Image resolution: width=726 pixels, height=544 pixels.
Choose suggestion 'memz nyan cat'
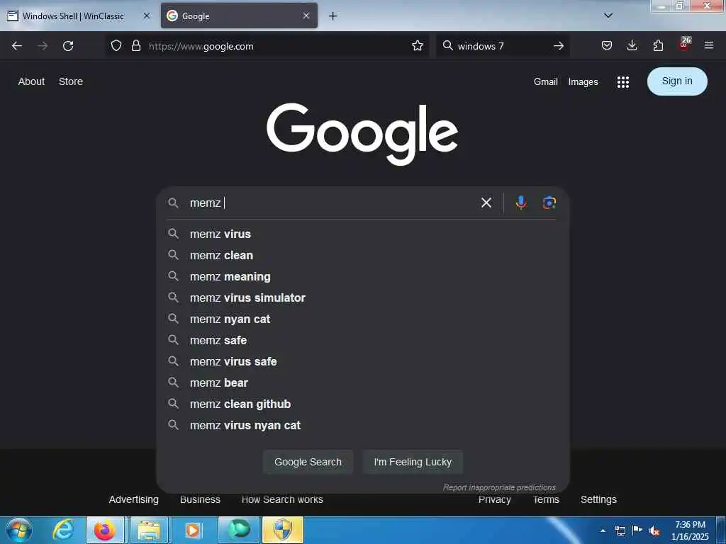click(x=362, y=319)
